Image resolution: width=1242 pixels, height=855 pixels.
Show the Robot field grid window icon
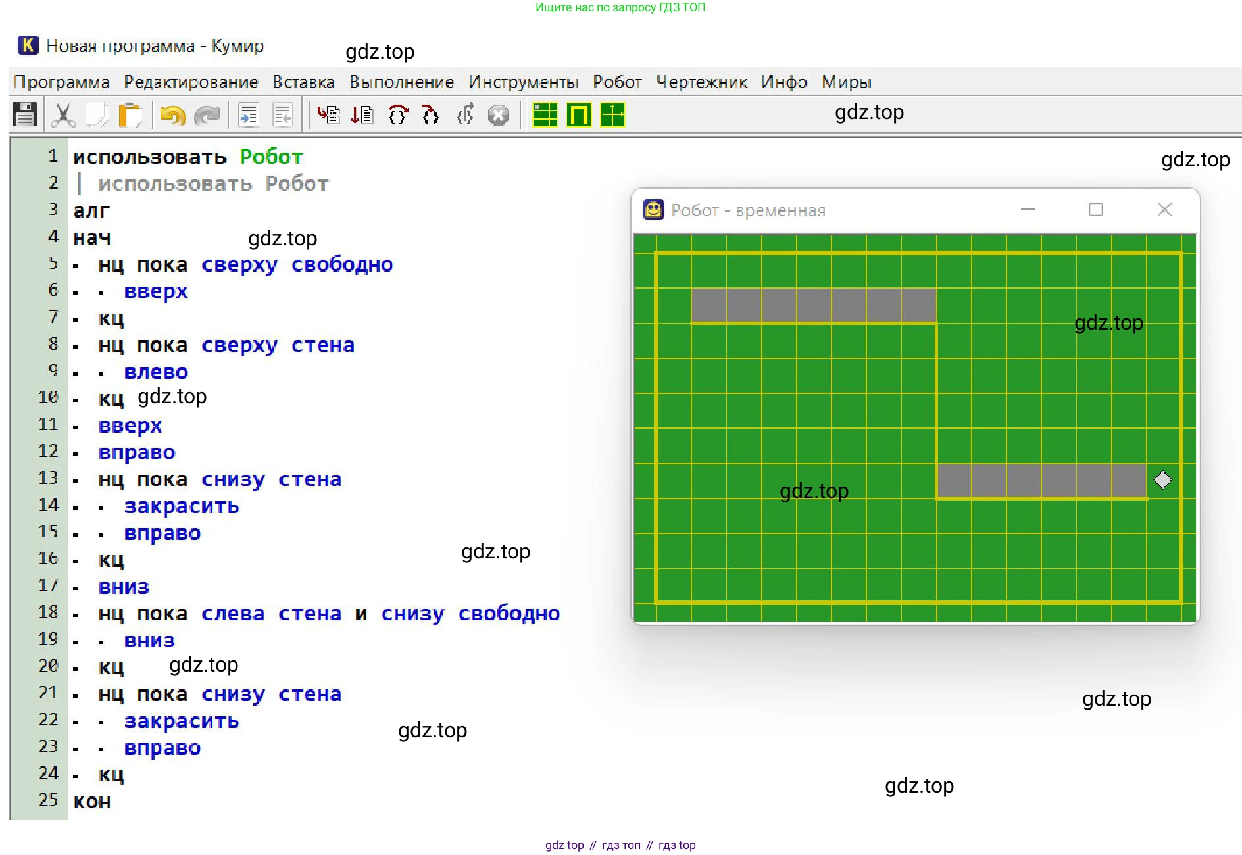point(545,115)
